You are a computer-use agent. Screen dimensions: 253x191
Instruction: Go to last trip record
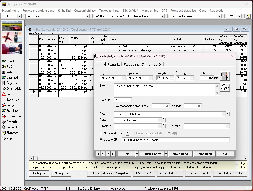[x=113, y=154]
